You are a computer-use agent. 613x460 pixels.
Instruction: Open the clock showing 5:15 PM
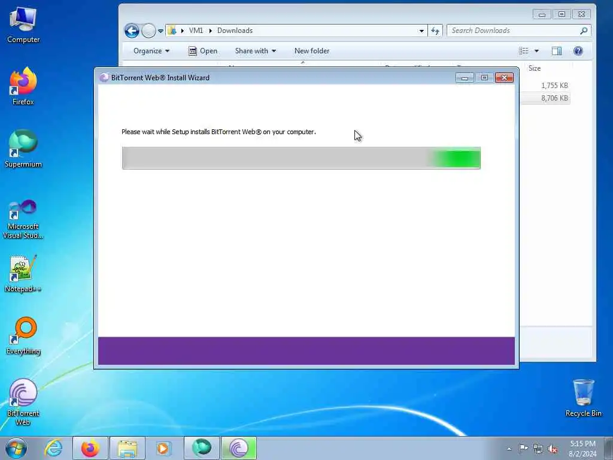tap(582, 449)
